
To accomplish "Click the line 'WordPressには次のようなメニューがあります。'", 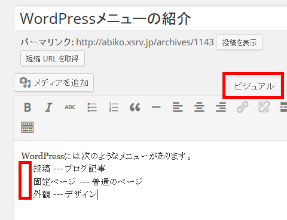I will 106,156.
